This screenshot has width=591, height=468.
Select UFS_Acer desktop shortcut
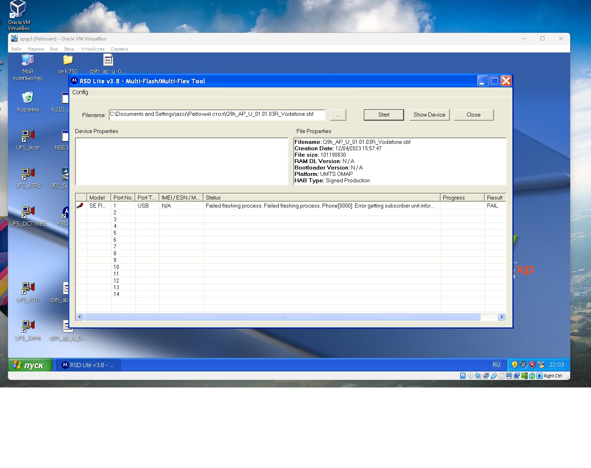pos(28,140)
